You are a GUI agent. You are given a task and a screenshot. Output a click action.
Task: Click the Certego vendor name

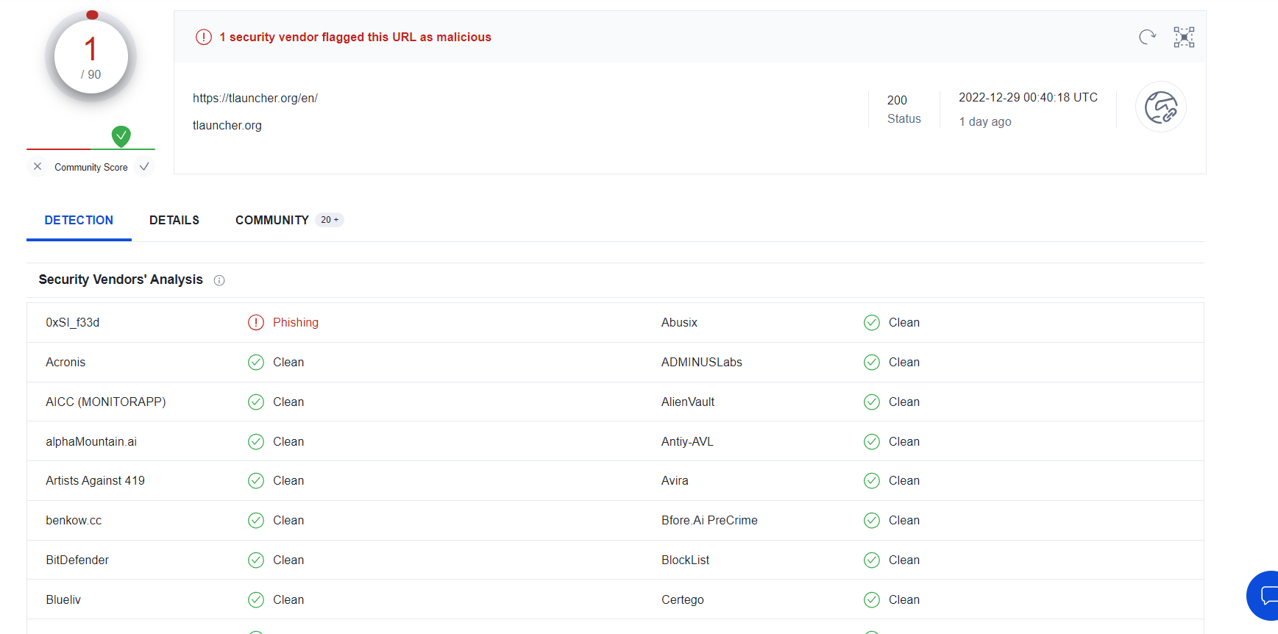683,600
